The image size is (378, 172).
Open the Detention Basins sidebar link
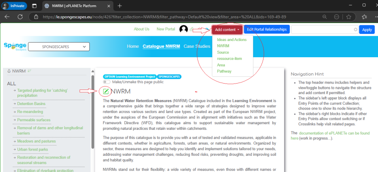[31, 104]
